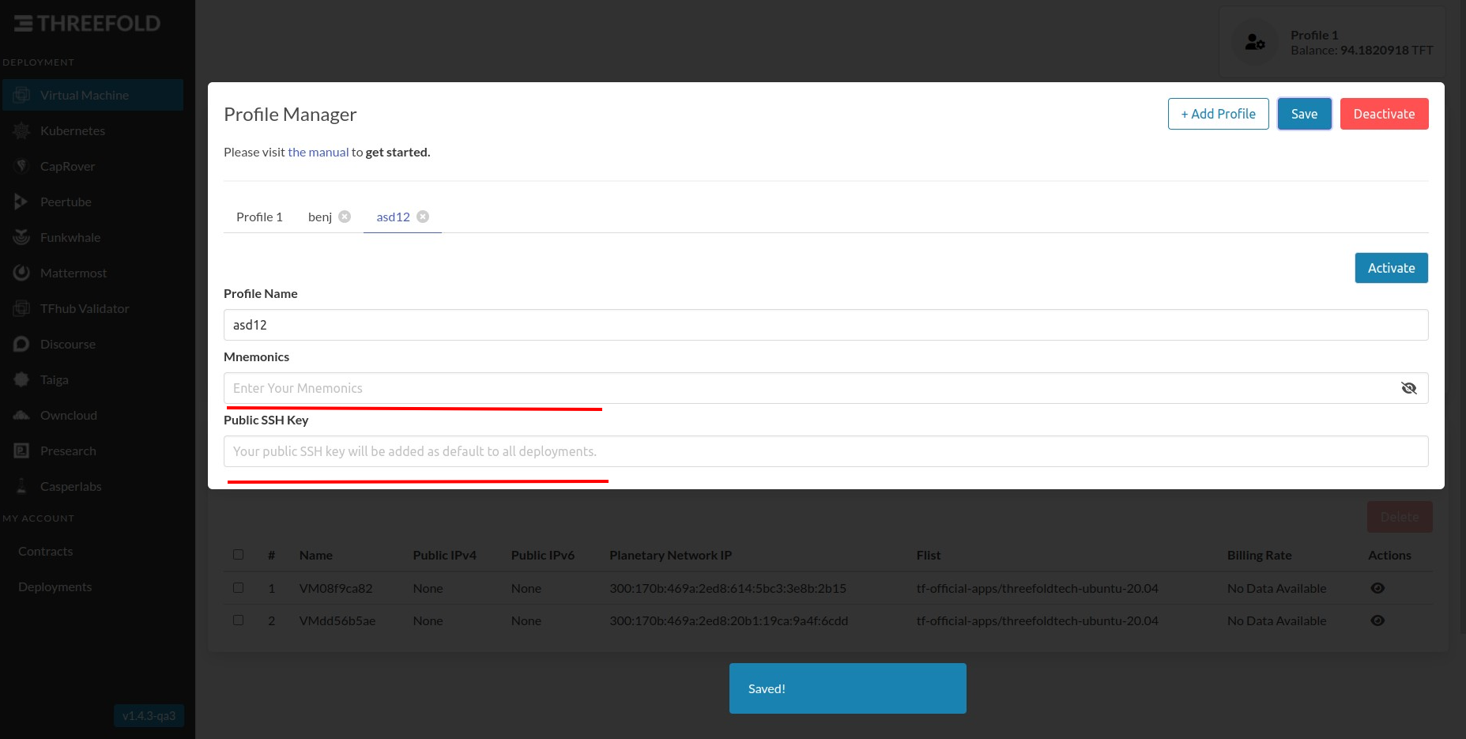Show details for VMdd56b5ae using eye icon
Image resolution: width=1466 pixels, height=739 pixels.
click(x=1377, y=620)
